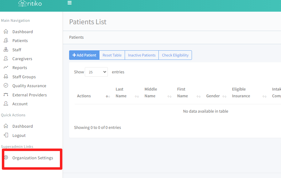Sort table by Last Name column
The width and height of the screenshot is (281, 178).
[x=121, y=93]
